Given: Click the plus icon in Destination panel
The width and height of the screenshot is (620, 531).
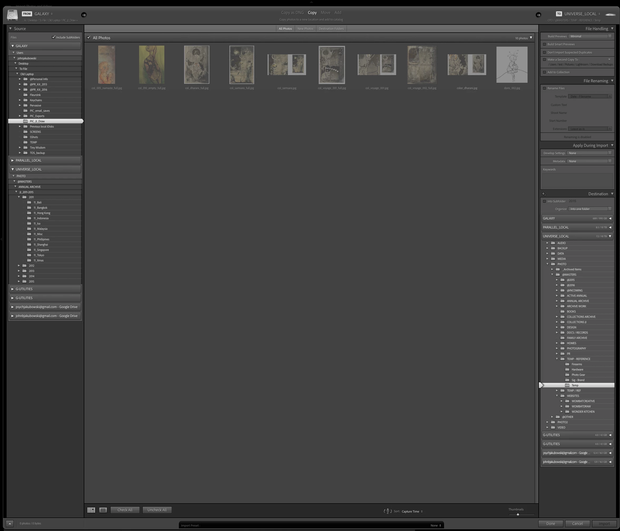Looking at the screenshot, I should tap(544, 194).
